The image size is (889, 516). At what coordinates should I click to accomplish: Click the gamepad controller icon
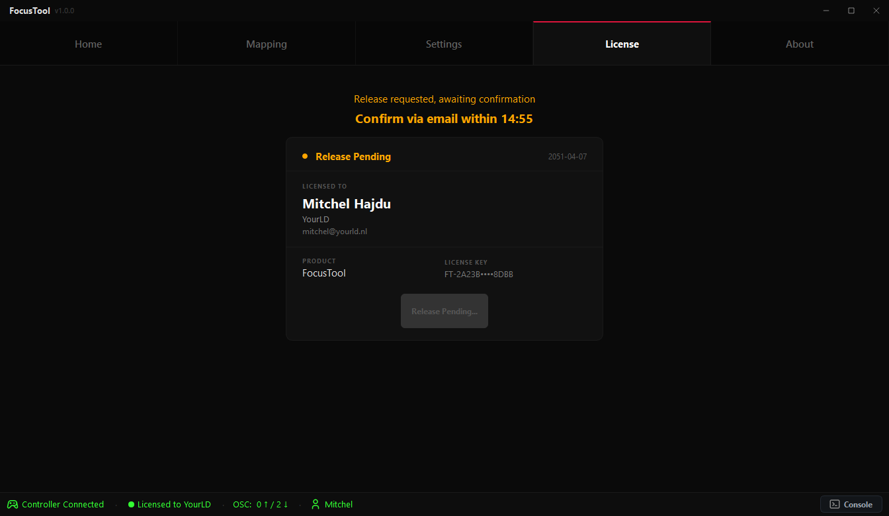click(13, 504)
